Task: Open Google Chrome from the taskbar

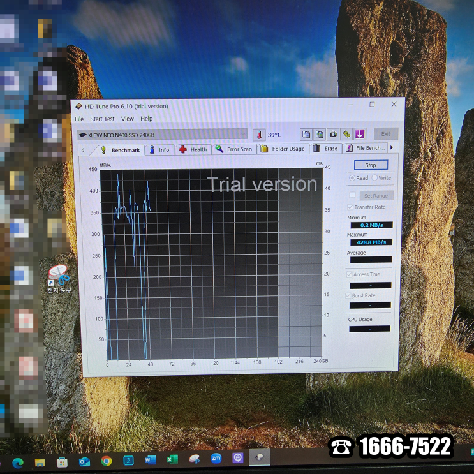Action: [106, 461]
